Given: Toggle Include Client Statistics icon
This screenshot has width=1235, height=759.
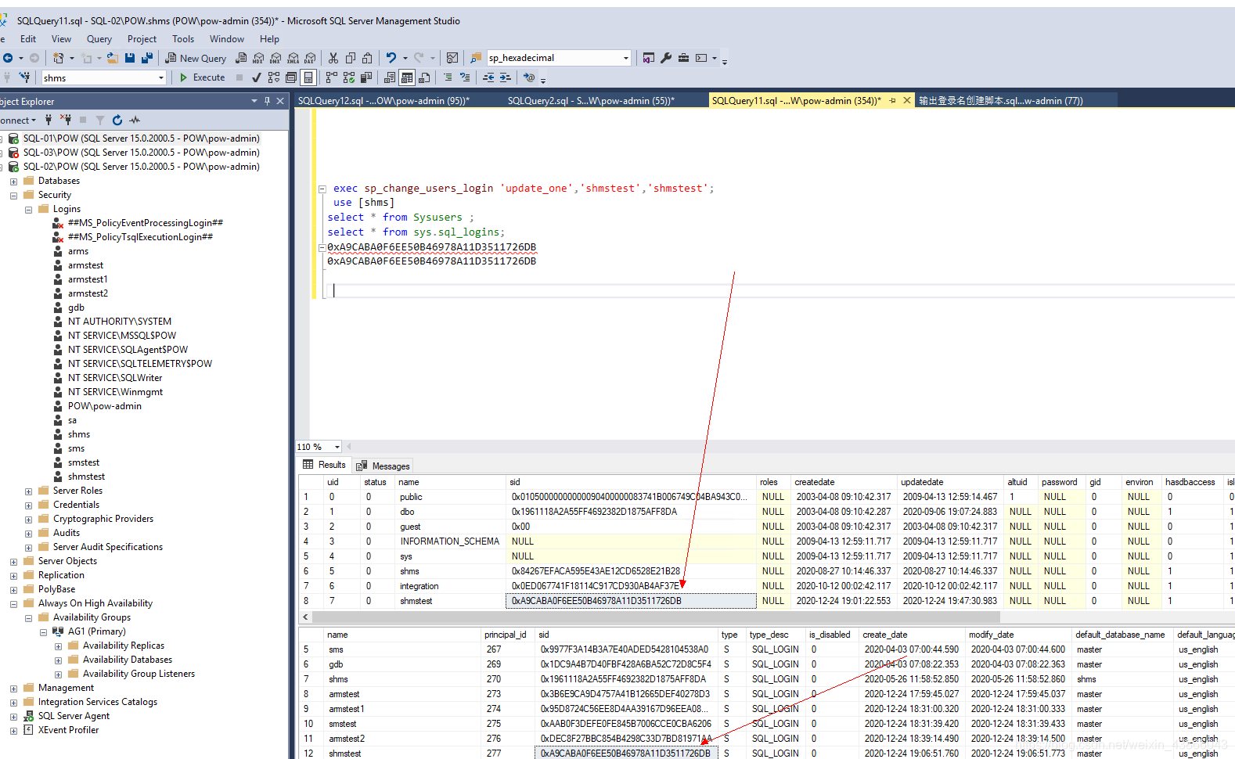Looking at the screenshot, I should [x=365, y=77].
